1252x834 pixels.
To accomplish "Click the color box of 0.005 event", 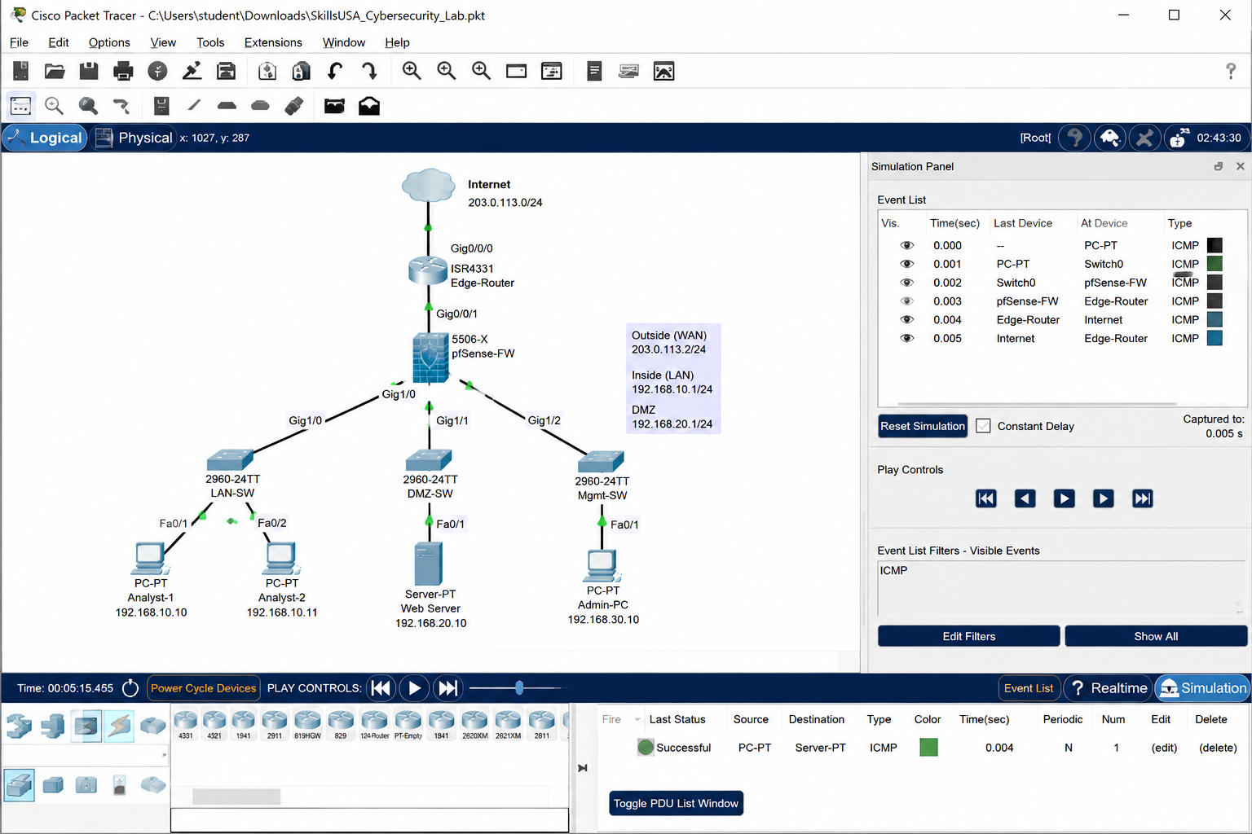I will pos(1215,338).
